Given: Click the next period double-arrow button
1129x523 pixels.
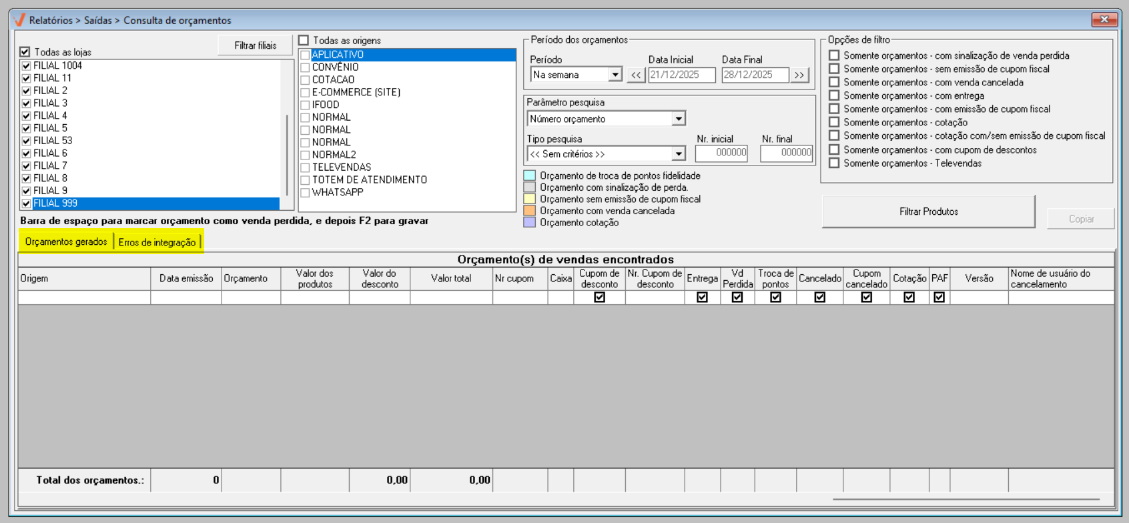Looking at the screenshot, I should [x=799, y=75].
